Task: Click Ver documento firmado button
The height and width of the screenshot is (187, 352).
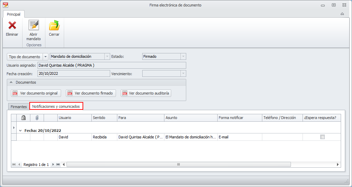Action: point(91,93)
